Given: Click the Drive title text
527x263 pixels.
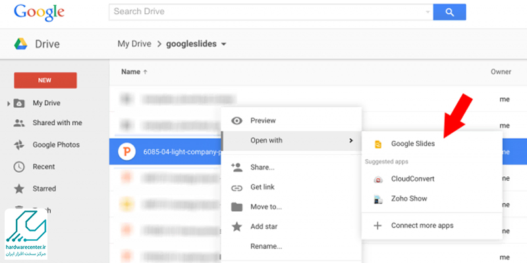Looking at the screenshot, I should pyautogui.click(x=47, y=44).
